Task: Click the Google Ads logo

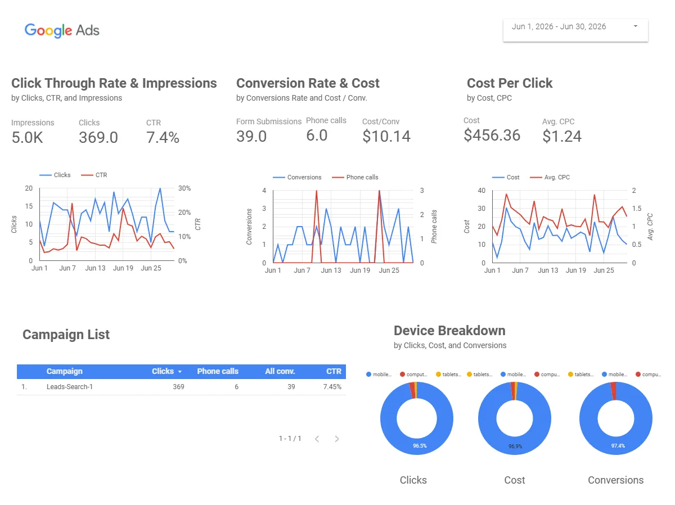Action: pyautogui.click(x=62, y=30)
